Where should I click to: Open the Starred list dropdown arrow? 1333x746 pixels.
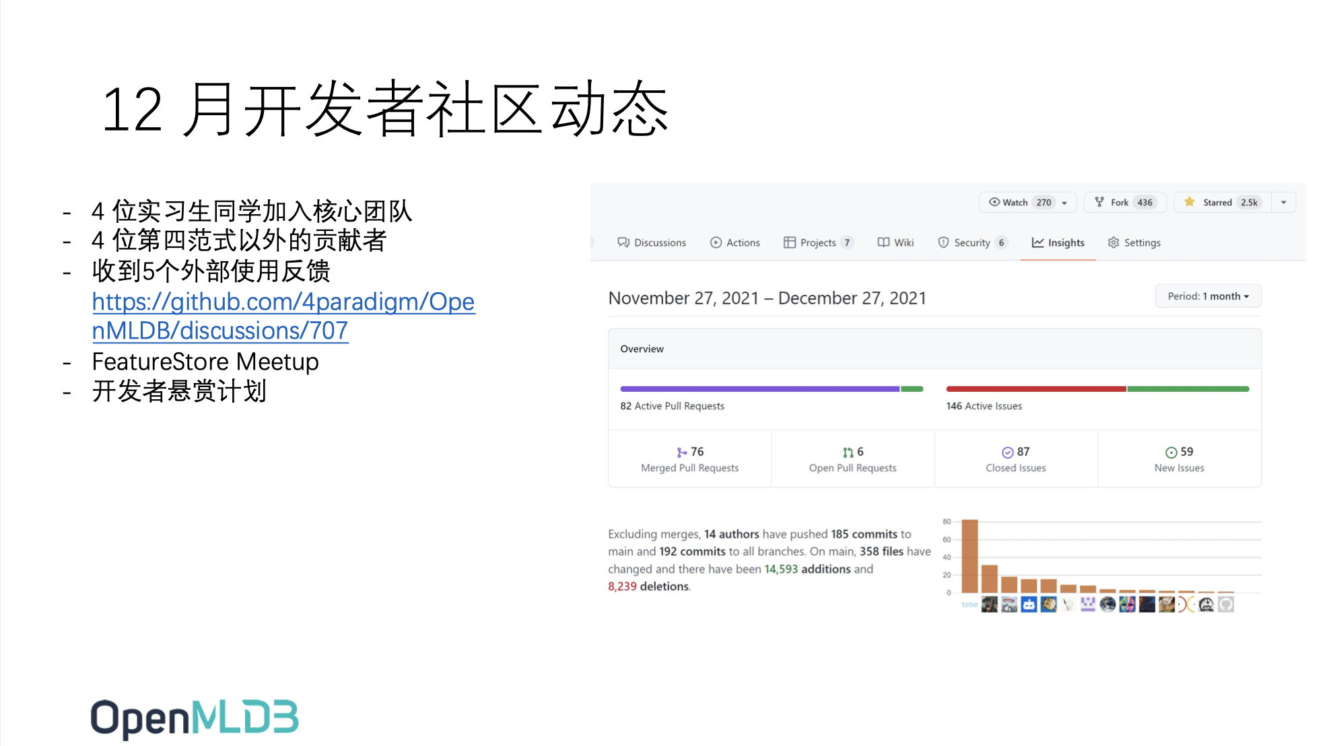[x=1283, y=203]
